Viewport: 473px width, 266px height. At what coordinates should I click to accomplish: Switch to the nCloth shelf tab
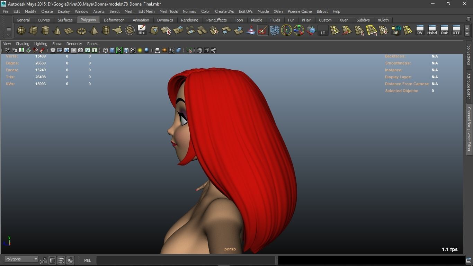pyautogui.click(x=383, y=20)
